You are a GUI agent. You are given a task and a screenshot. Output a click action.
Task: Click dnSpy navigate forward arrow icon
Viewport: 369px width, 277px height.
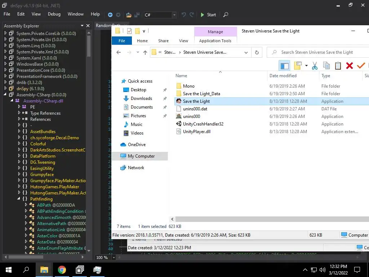(x=118, y=14)
